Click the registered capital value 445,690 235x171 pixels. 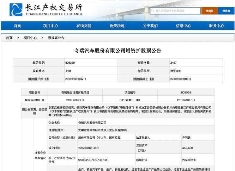click(188, 148)
